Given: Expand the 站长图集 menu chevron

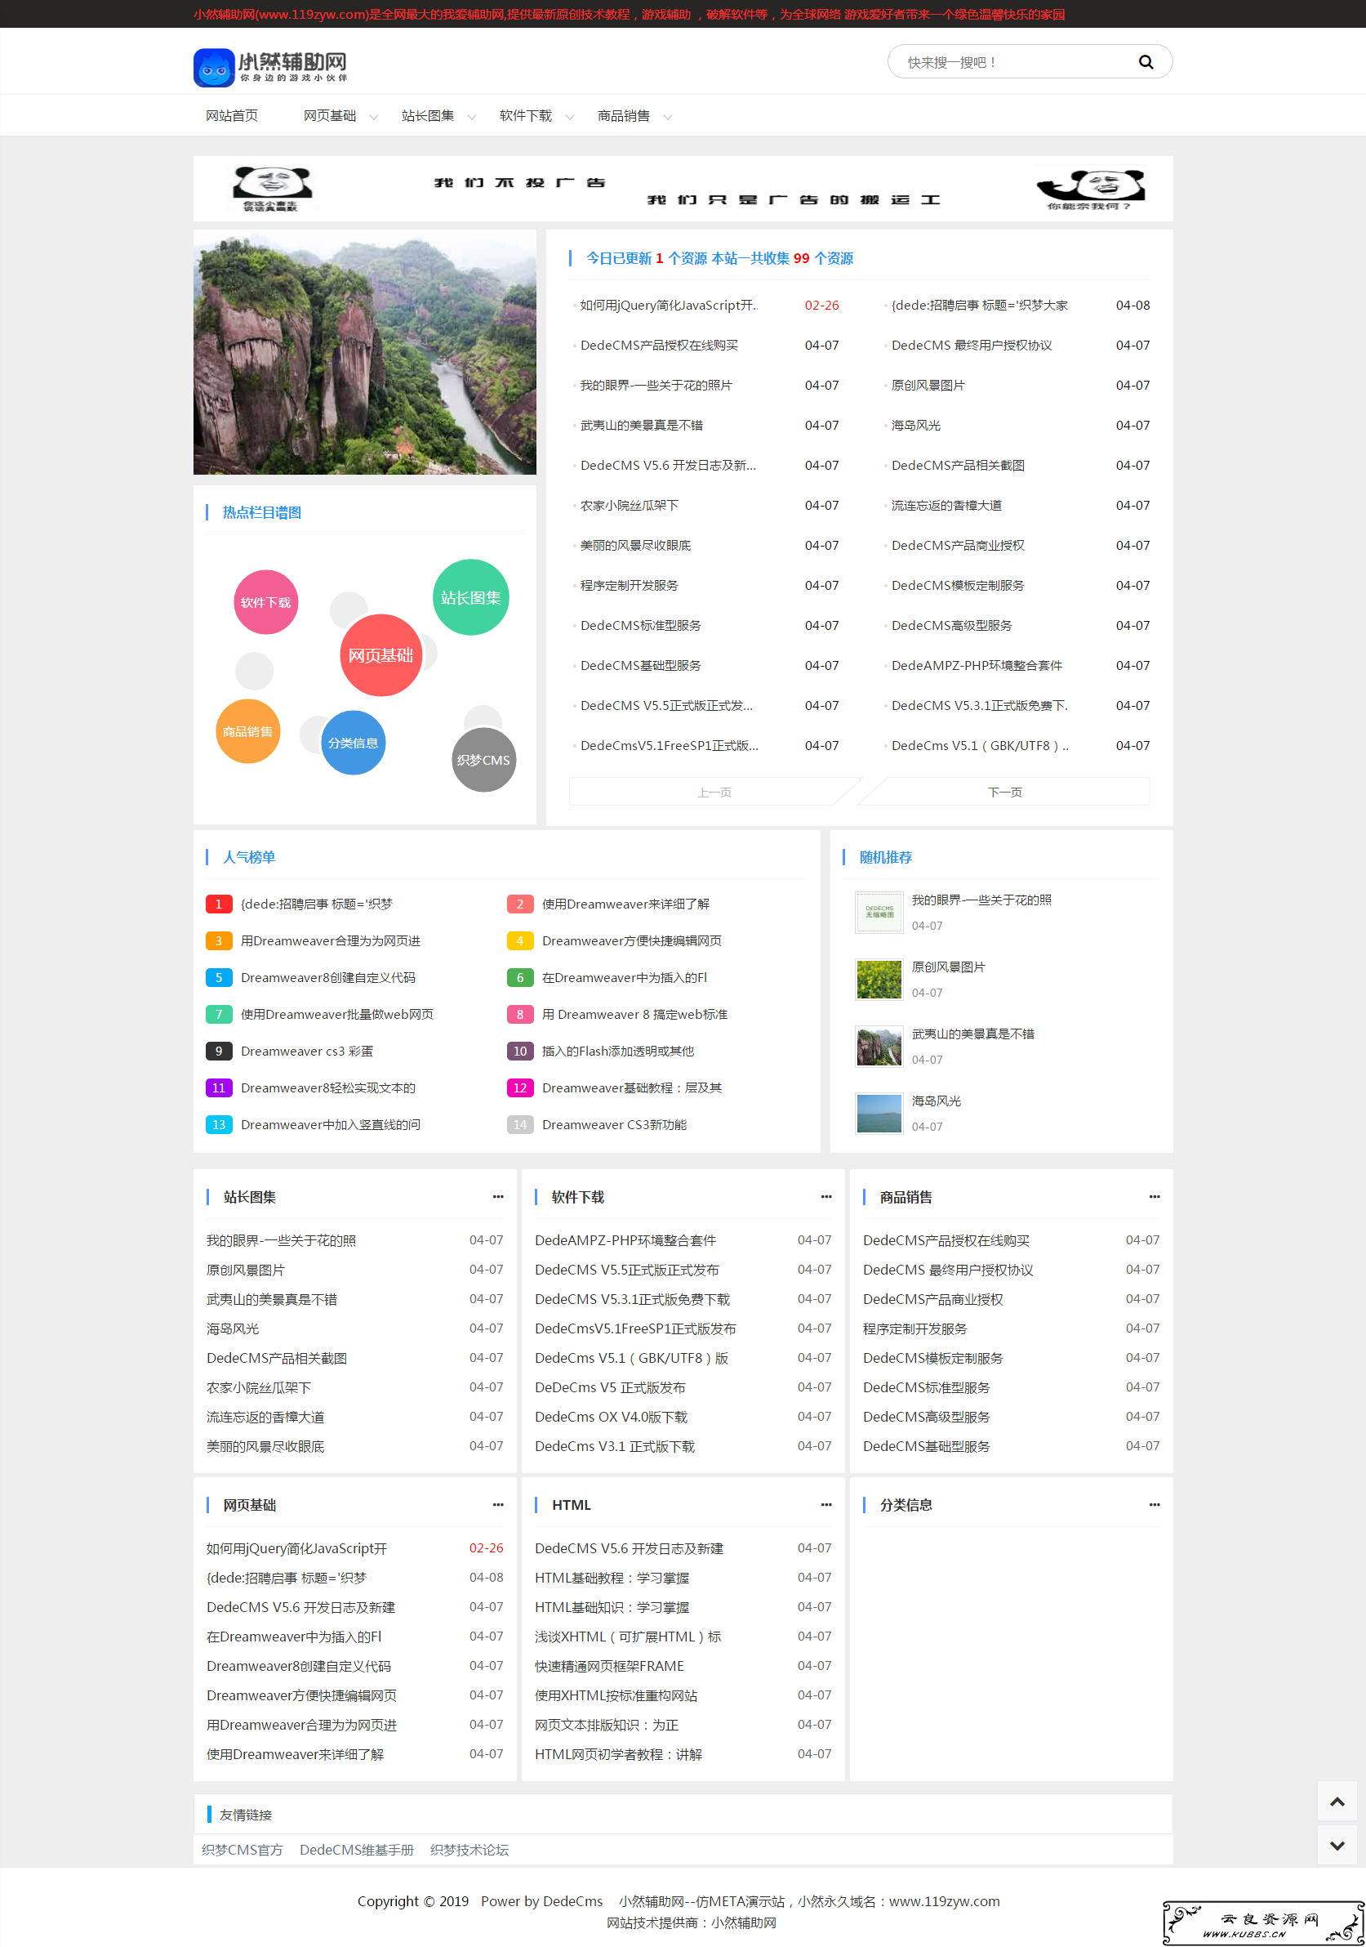Looking at the screenshot, I should coord(472,117).
